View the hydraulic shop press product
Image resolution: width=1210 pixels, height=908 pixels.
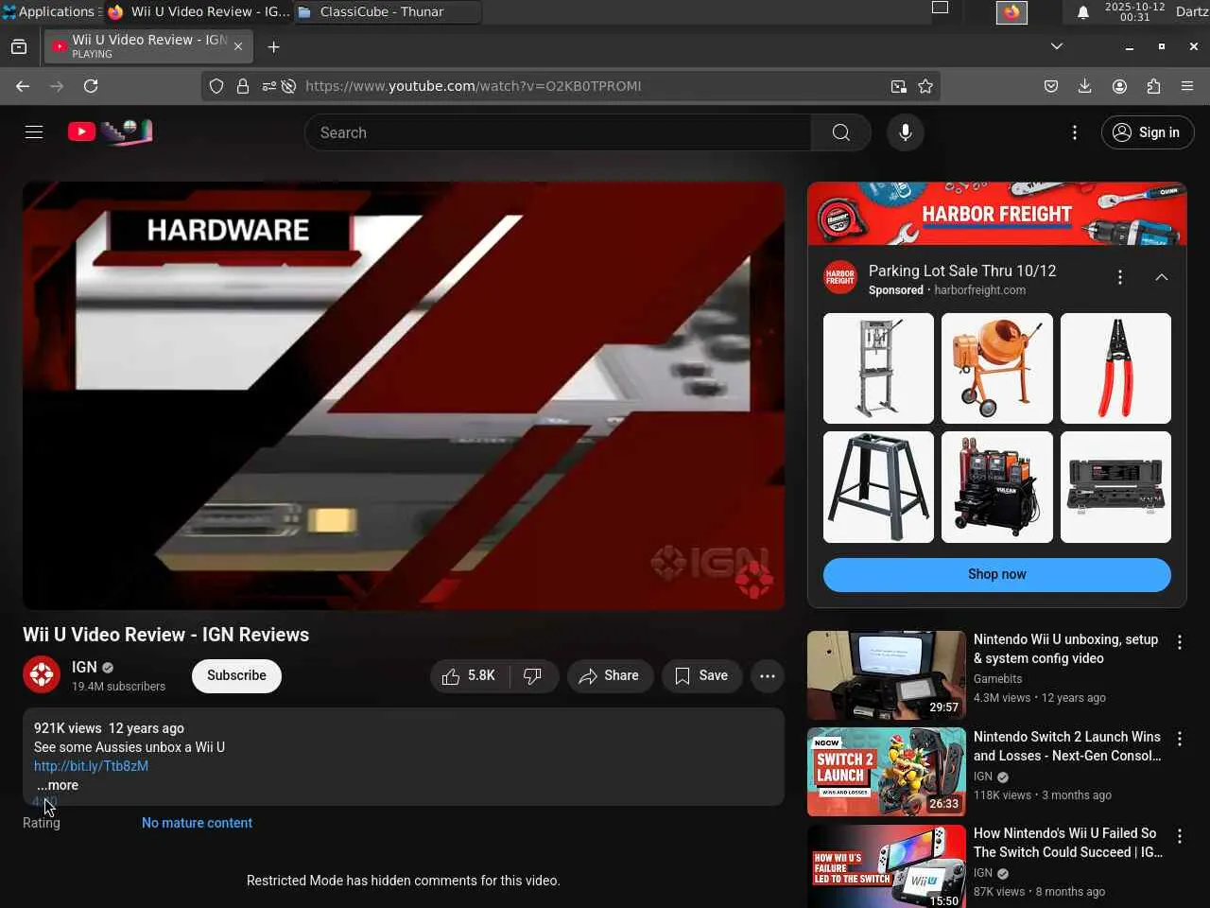pyautogui.click(x=878, y=368)
